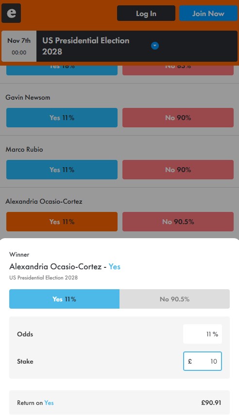Select No 90% for Marco Rubio

pyautogui.click(x=178, y=170)
